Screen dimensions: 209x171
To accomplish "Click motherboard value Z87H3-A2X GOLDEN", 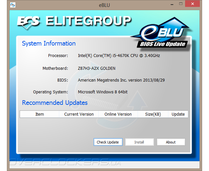I will point(97,68).
